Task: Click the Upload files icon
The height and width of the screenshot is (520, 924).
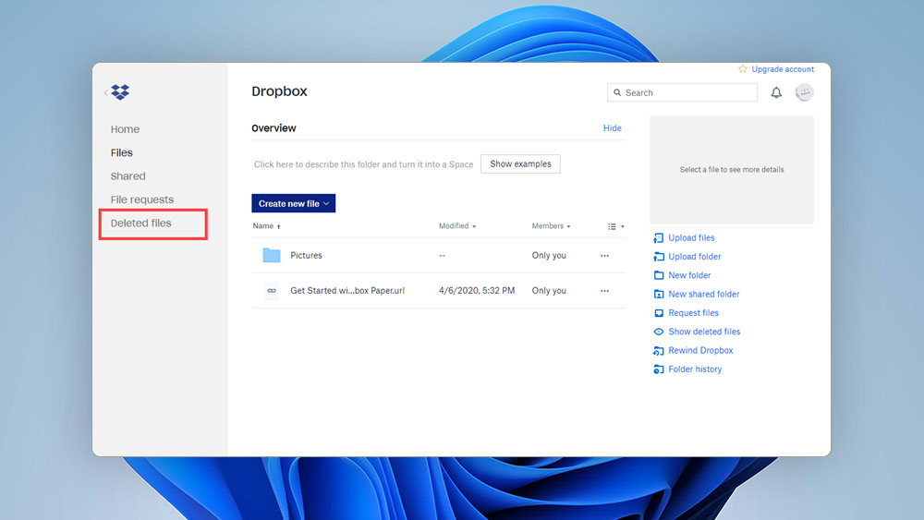Action: [x=658, y=238]
